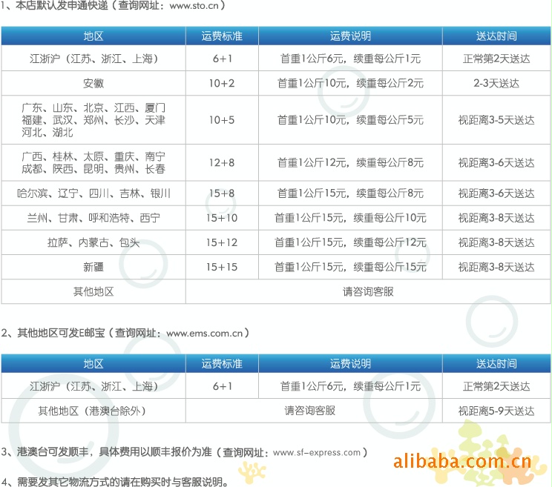Select the line '1、本店默认发申通快递'
This screenshot has height=487, width=552.
point(54,6)
